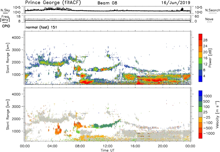The height and width of the screenshot is (152, 220).
Task: Pick the gray segment of velocity colorbar
Action: tap(200, 114)
